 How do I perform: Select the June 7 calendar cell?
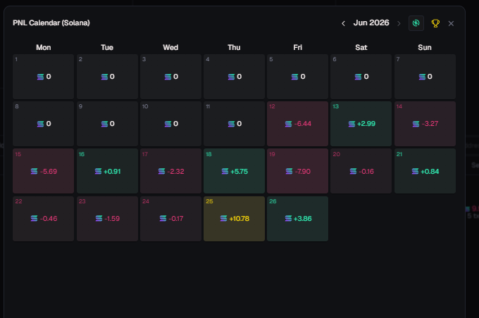(x=425, y=77)
